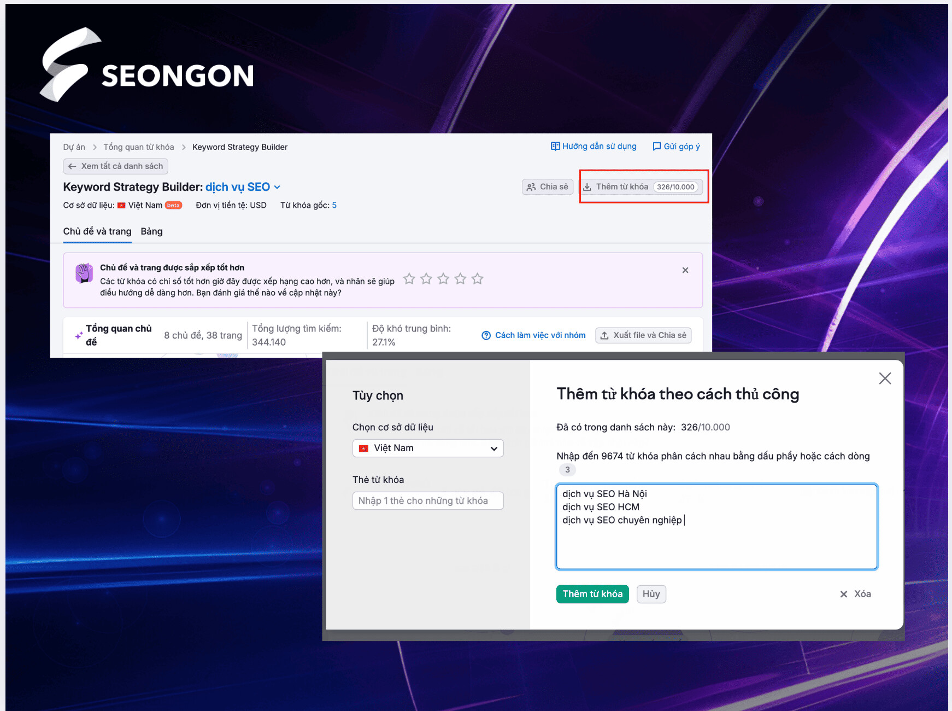Click the Gửi góp ý feedback link

pyautogui.click(x=676, y=147)
